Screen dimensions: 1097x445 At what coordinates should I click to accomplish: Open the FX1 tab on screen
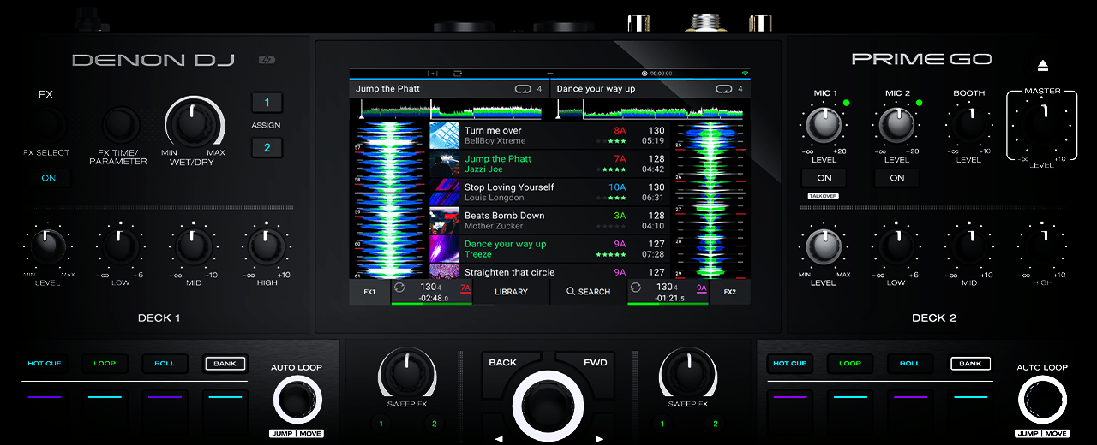tap(369, 292)
